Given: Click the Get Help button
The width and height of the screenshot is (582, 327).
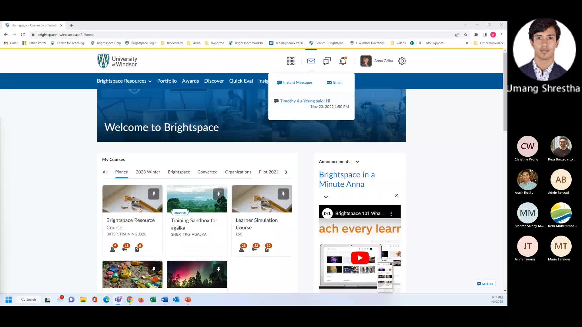Looking at the screenshot, I should click(485, 284).
